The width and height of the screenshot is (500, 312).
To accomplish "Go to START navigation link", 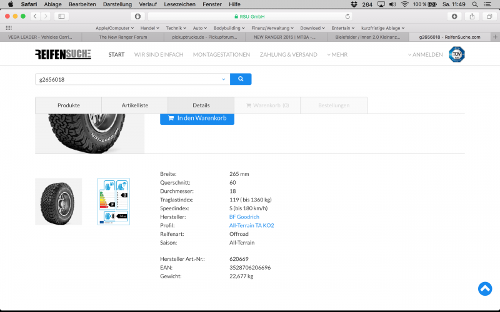I will click(x=116, y=55).
